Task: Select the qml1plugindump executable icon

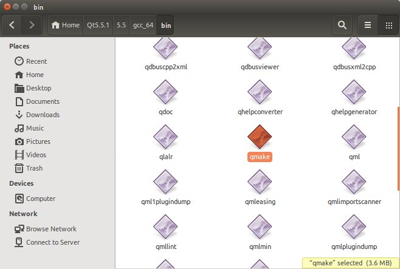Action: click(165, 182)
